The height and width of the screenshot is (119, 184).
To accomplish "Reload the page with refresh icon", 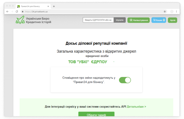I will [x=17, y=11].
